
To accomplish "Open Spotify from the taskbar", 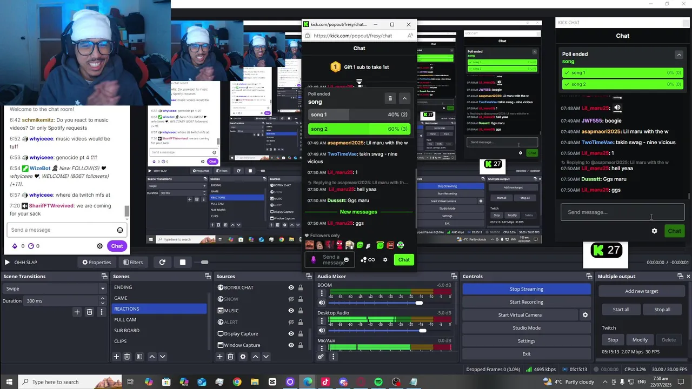I will click(x=378, y=382).
